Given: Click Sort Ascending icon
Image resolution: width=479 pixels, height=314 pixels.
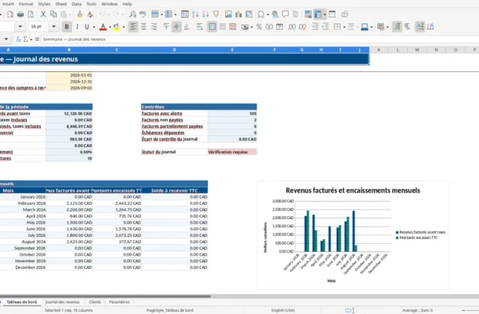Looking at the screenshot, I should click(195, 14).
